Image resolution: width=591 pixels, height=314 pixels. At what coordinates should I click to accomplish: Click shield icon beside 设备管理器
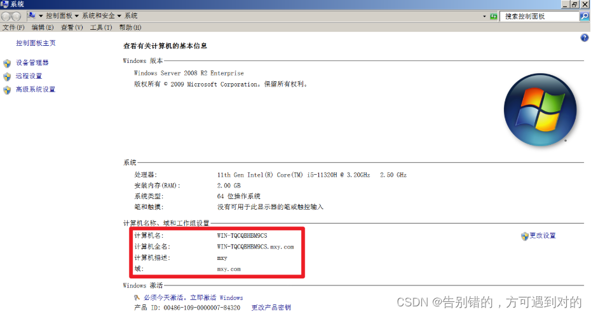tap(7, 63)
